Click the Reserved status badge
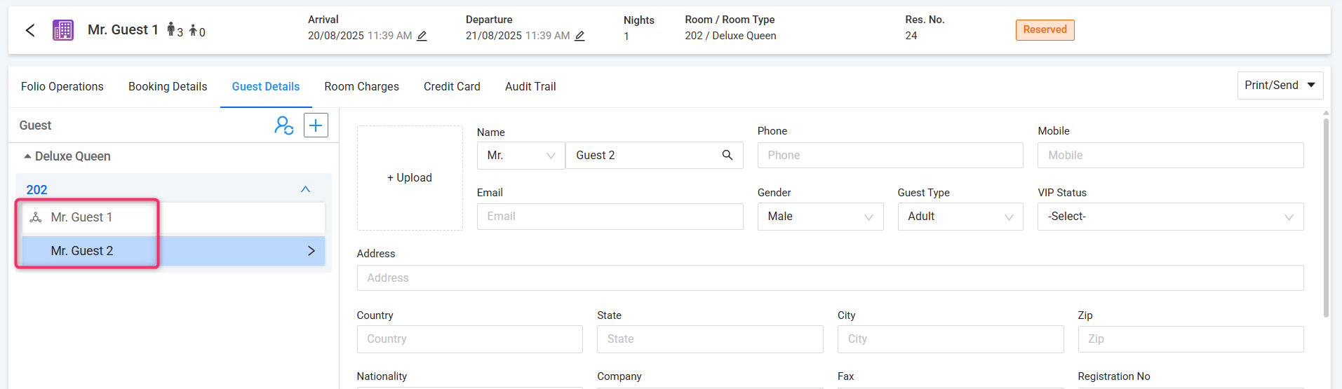The image size is (1342, 389). (1045, 30)
